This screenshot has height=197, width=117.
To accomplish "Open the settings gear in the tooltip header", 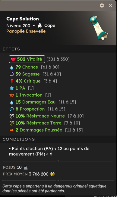I will [102, 5].
